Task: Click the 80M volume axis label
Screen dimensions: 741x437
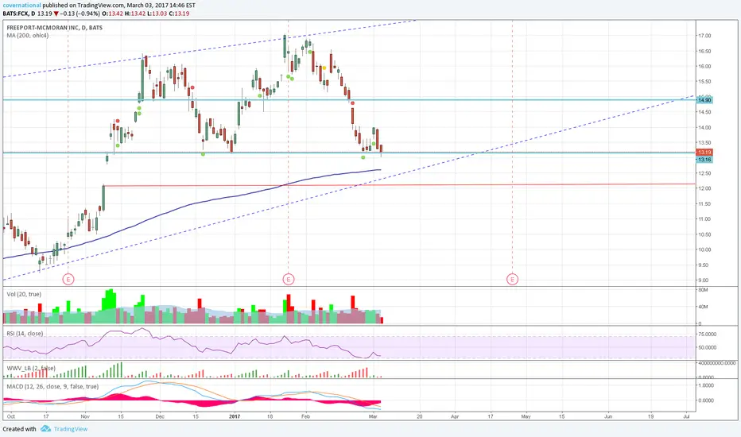Action: point(703,290)
